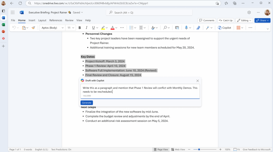Click the paragraph alignment icon

[141, 28]
